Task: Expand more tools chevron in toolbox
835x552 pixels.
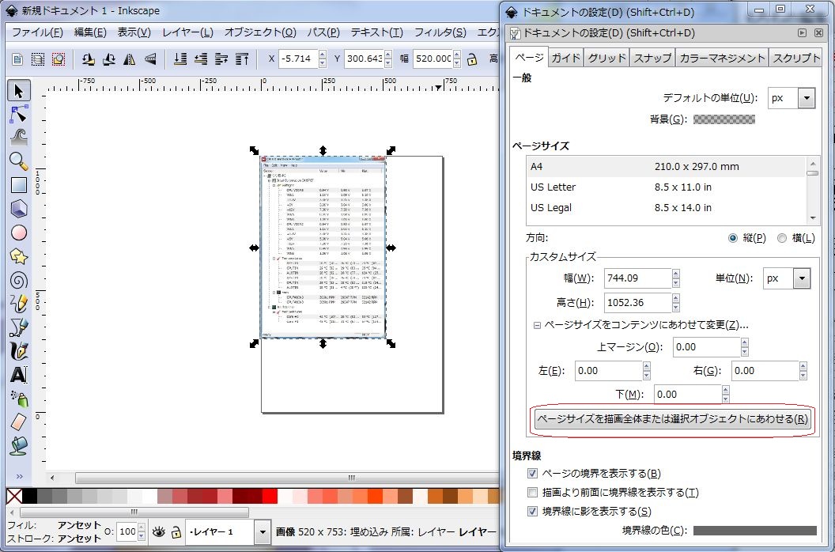Action: tap(19, 476)
